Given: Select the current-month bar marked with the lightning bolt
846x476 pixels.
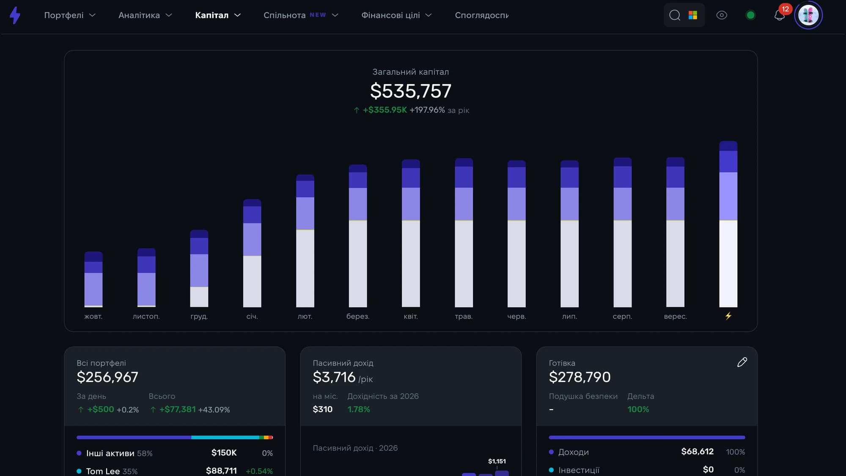Looking at the screenshot, I should [728, 224].
